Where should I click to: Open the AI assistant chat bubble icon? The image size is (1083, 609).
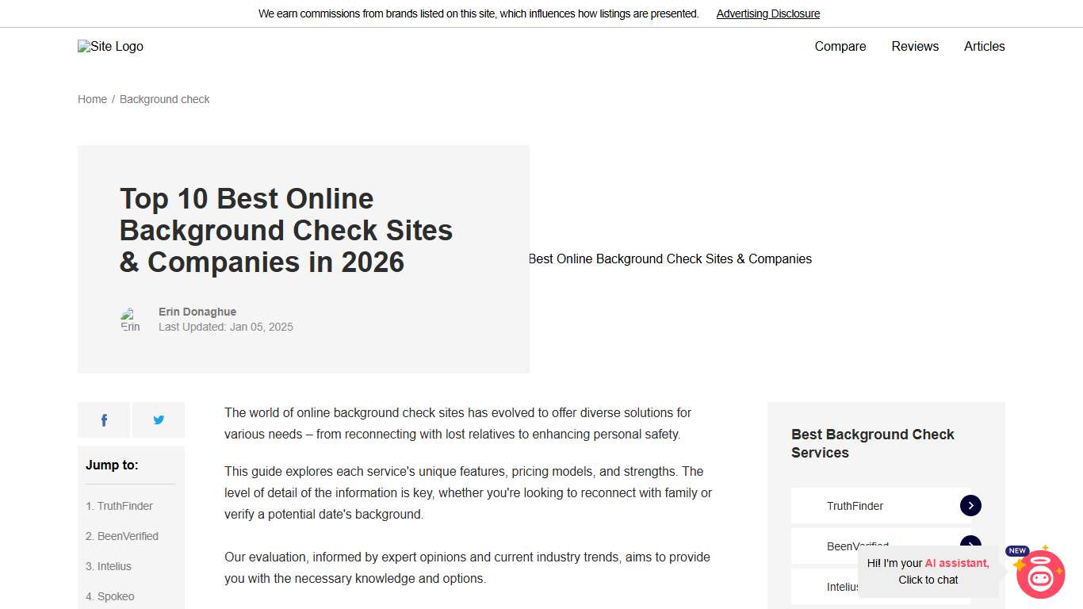pyautogui.click(x=1040, y=576)
